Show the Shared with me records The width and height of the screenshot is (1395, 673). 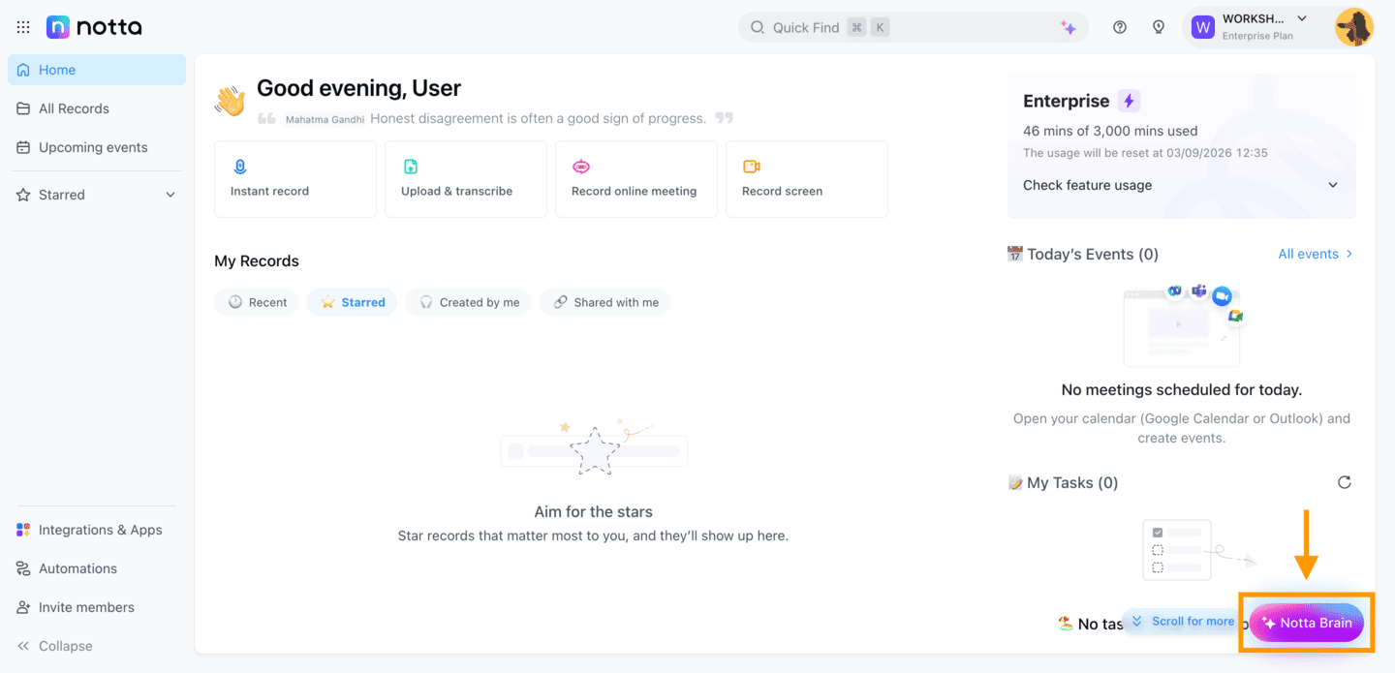[605, 302]
